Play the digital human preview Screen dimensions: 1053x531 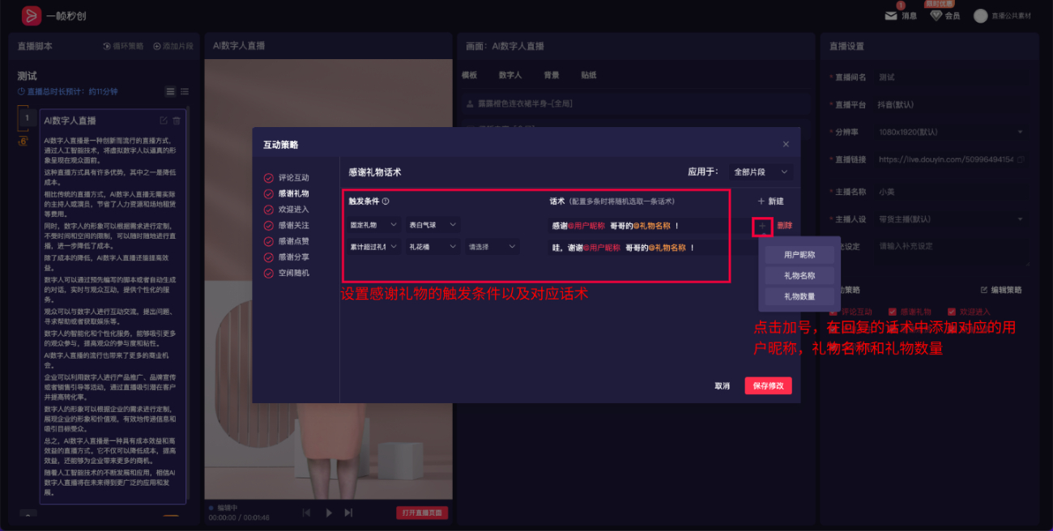pyautogui.click(x=329, y=512)
